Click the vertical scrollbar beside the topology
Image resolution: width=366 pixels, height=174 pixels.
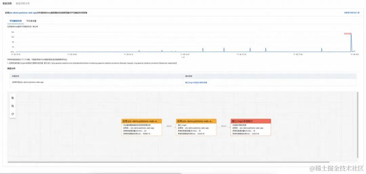click(x=358, y=125)
